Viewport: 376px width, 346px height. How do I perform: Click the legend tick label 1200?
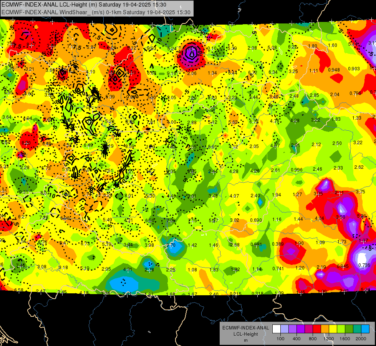(329, 339)
